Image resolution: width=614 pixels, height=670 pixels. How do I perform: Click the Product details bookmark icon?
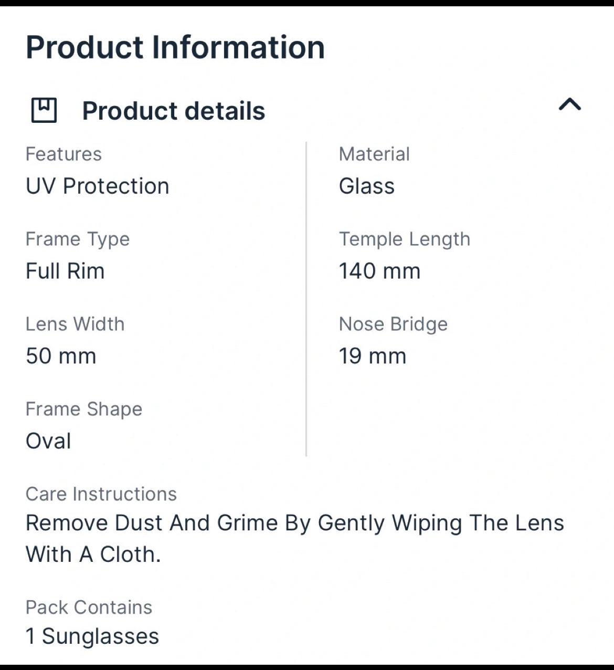coord(44,110)
